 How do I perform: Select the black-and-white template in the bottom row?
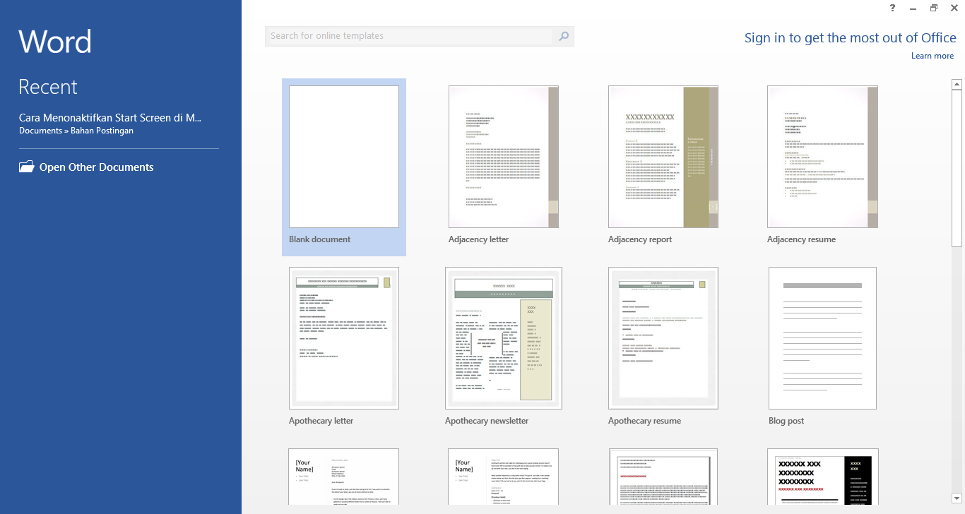coord(823,477)
